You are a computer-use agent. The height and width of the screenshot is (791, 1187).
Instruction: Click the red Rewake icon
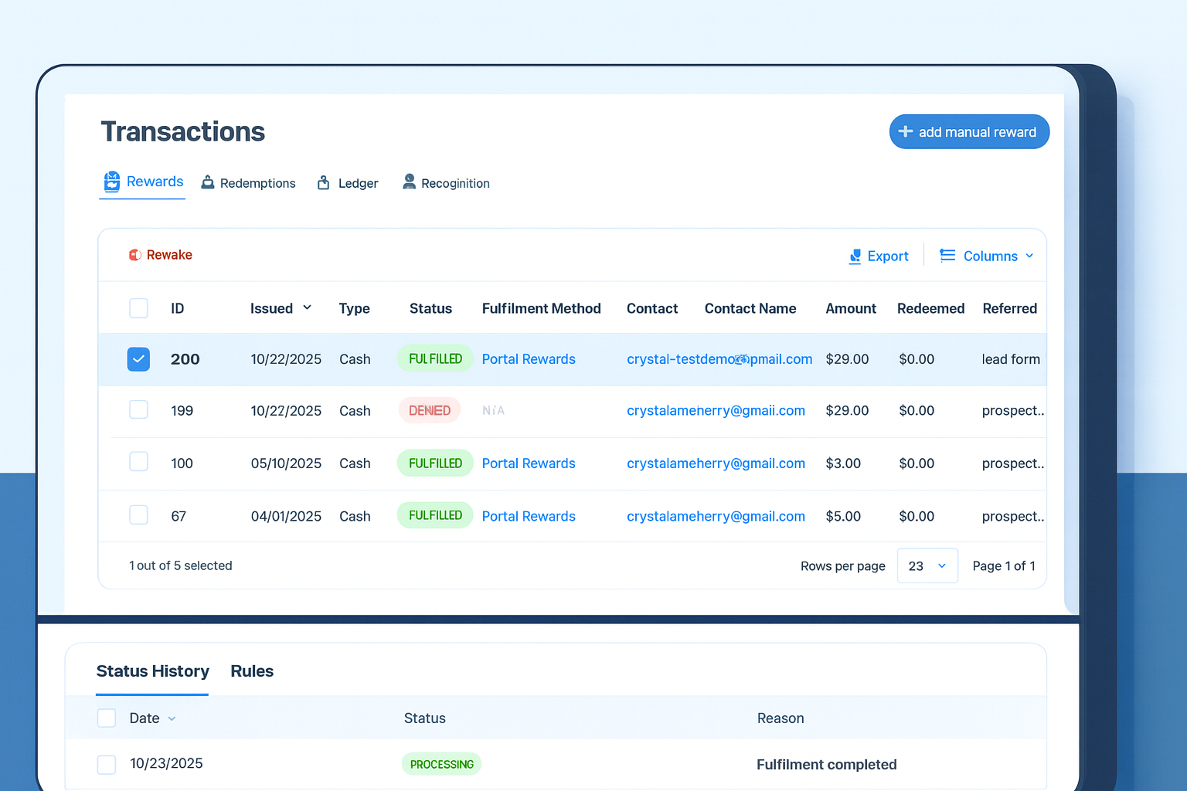pyautogui.click(x=135, y=255)
